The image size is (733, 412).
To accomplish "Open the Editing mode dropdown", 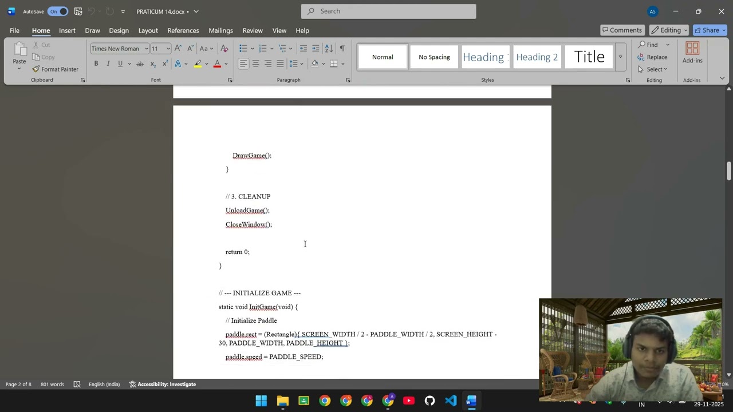I will (x=669, y=30).
